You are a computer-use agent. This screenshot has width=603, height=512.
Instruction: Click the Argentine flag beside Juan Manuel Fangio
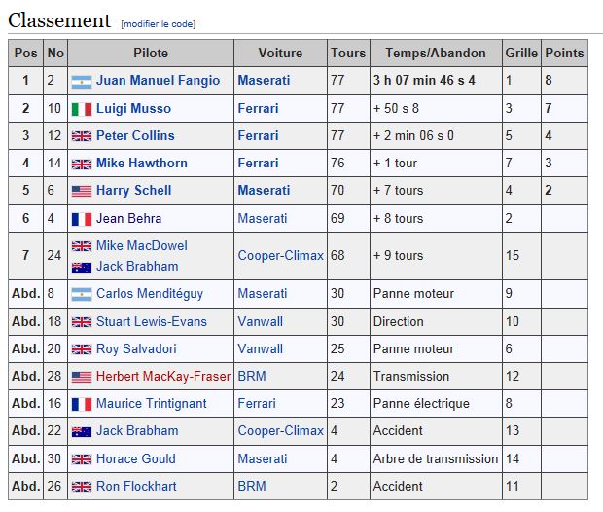coord(82,82)
